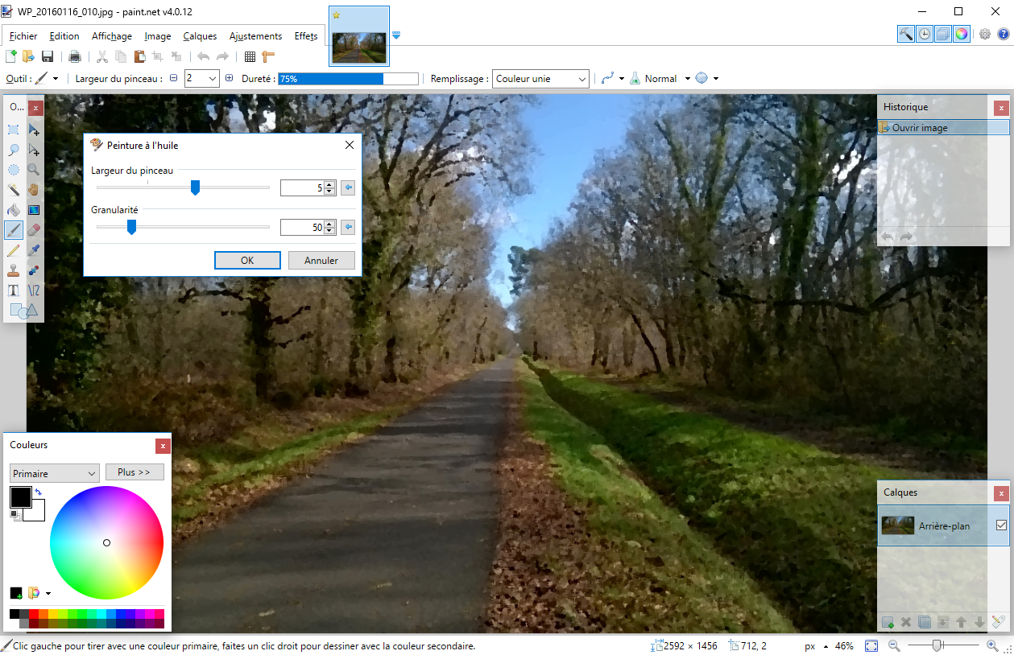Toggle pixel grid icon in toolbar
Image resolution: width=1014 pixels, height=655 pixels.
[x=250, y=56]
